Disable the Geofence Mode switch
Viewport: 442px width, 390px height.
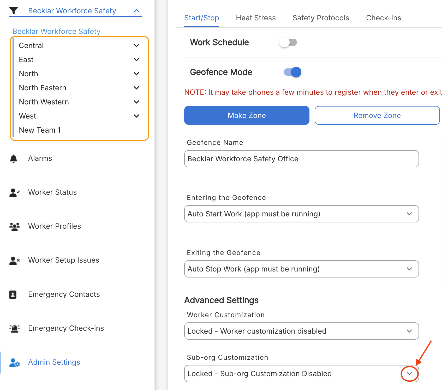pos(292,72)
